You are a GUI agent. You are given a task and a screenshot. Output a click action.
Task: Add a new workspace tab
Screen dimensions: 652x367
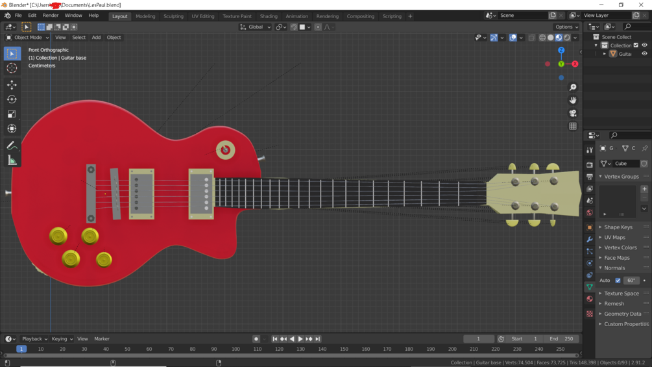(x=410, y=16)
